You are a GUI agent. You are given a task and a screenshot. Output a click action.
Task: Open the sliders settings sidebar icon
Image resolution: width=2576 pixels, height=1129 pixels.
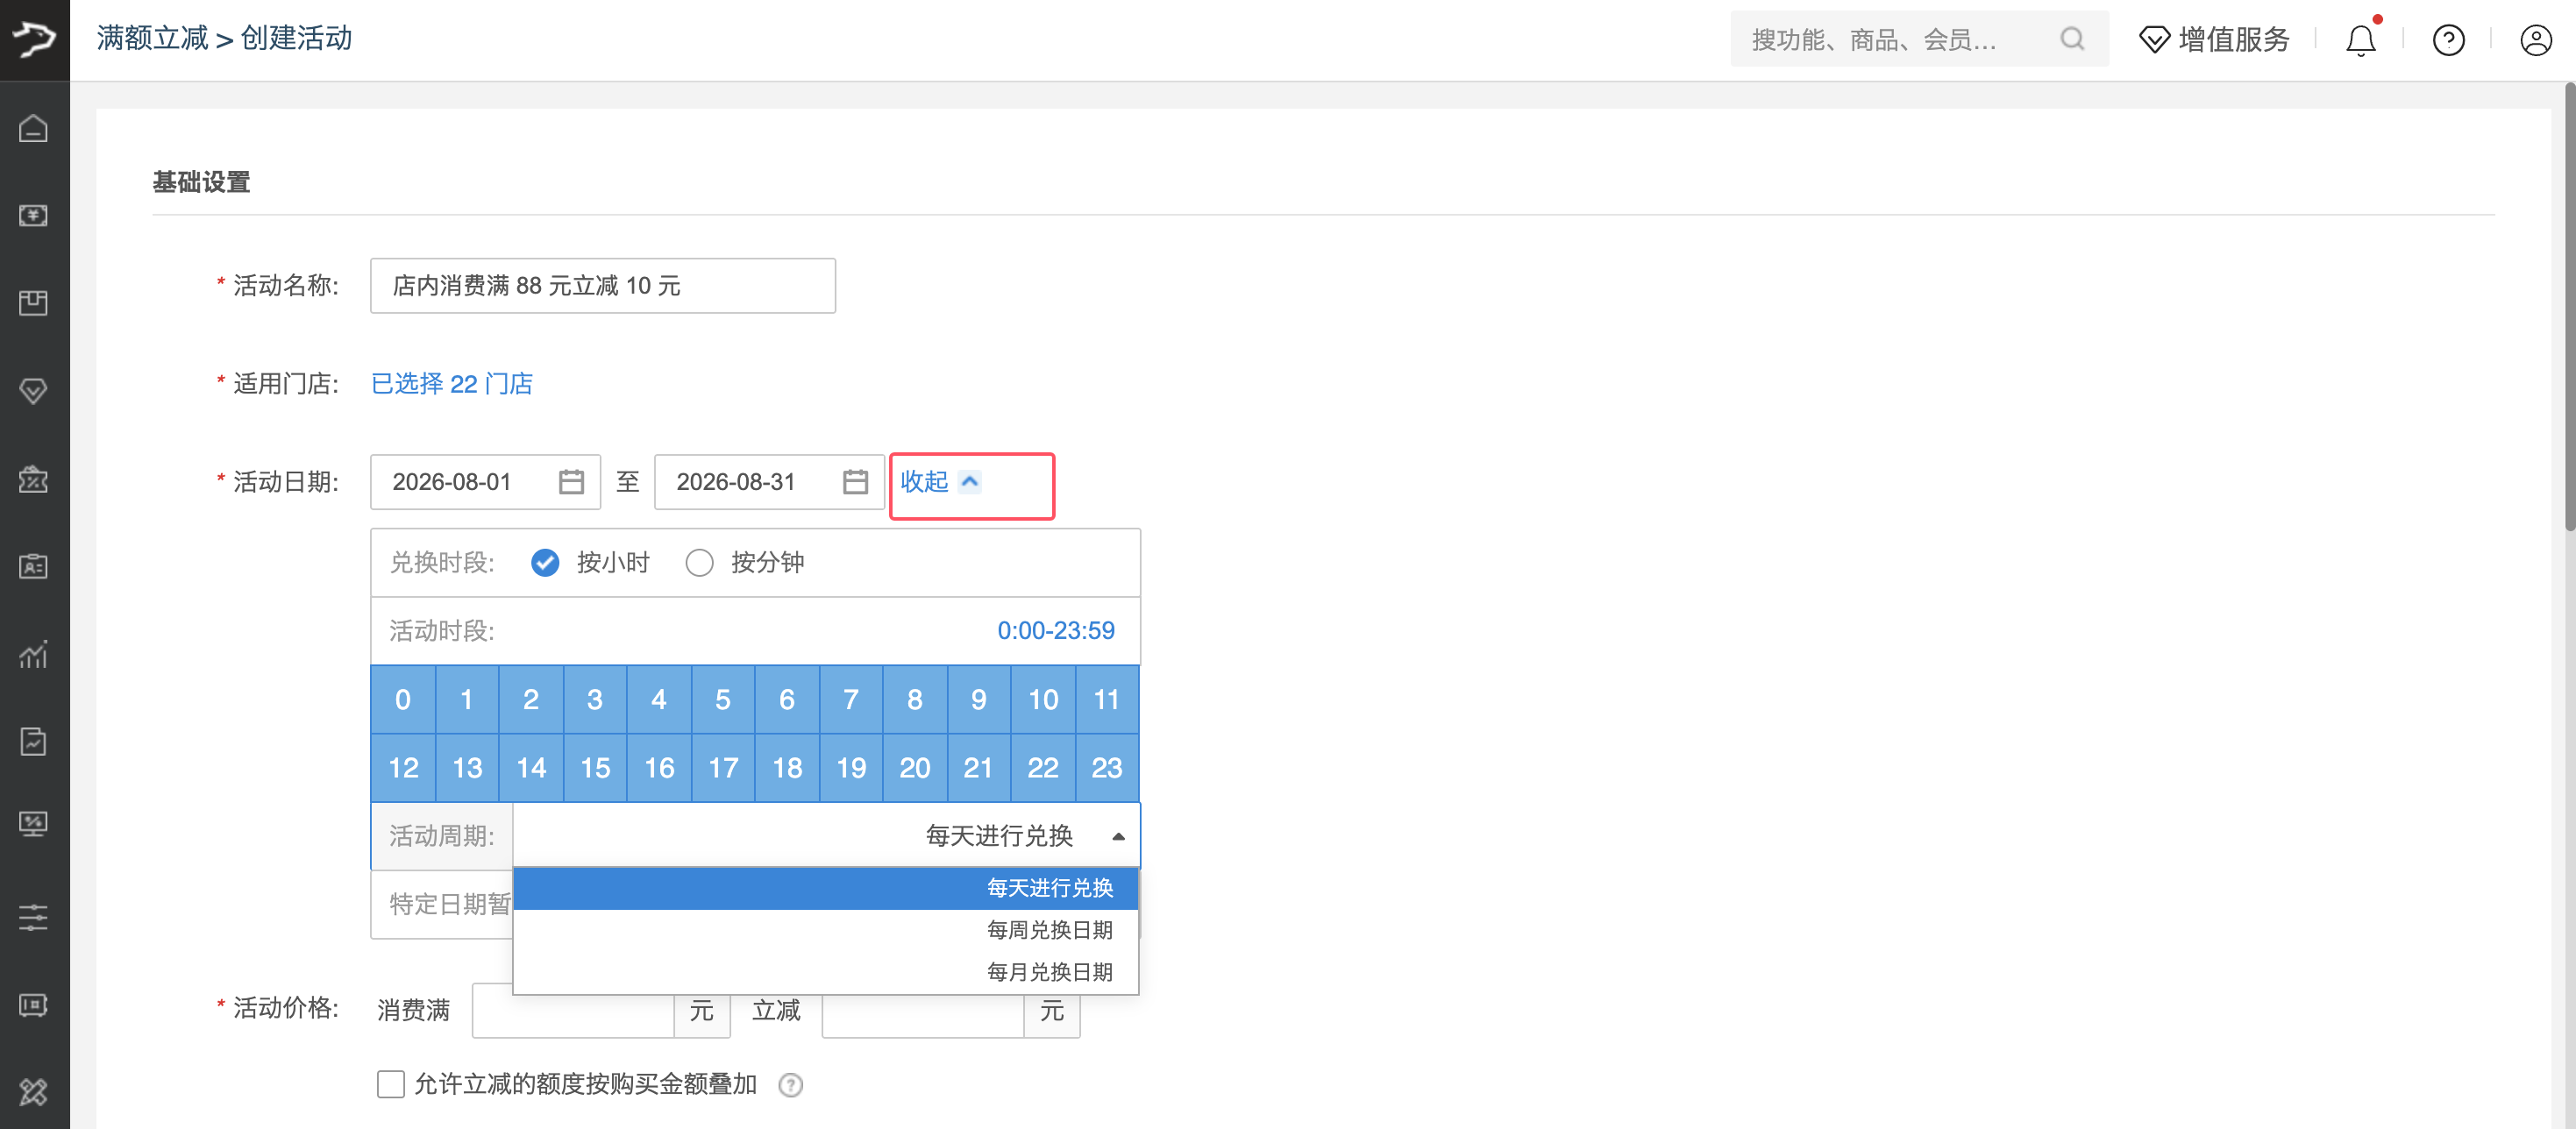pos(34,917)
